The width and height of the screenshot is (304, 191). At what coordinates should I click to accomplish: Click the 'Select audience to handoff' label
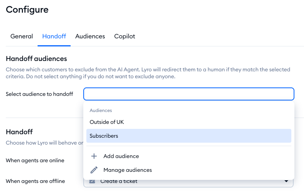[40, 94]
